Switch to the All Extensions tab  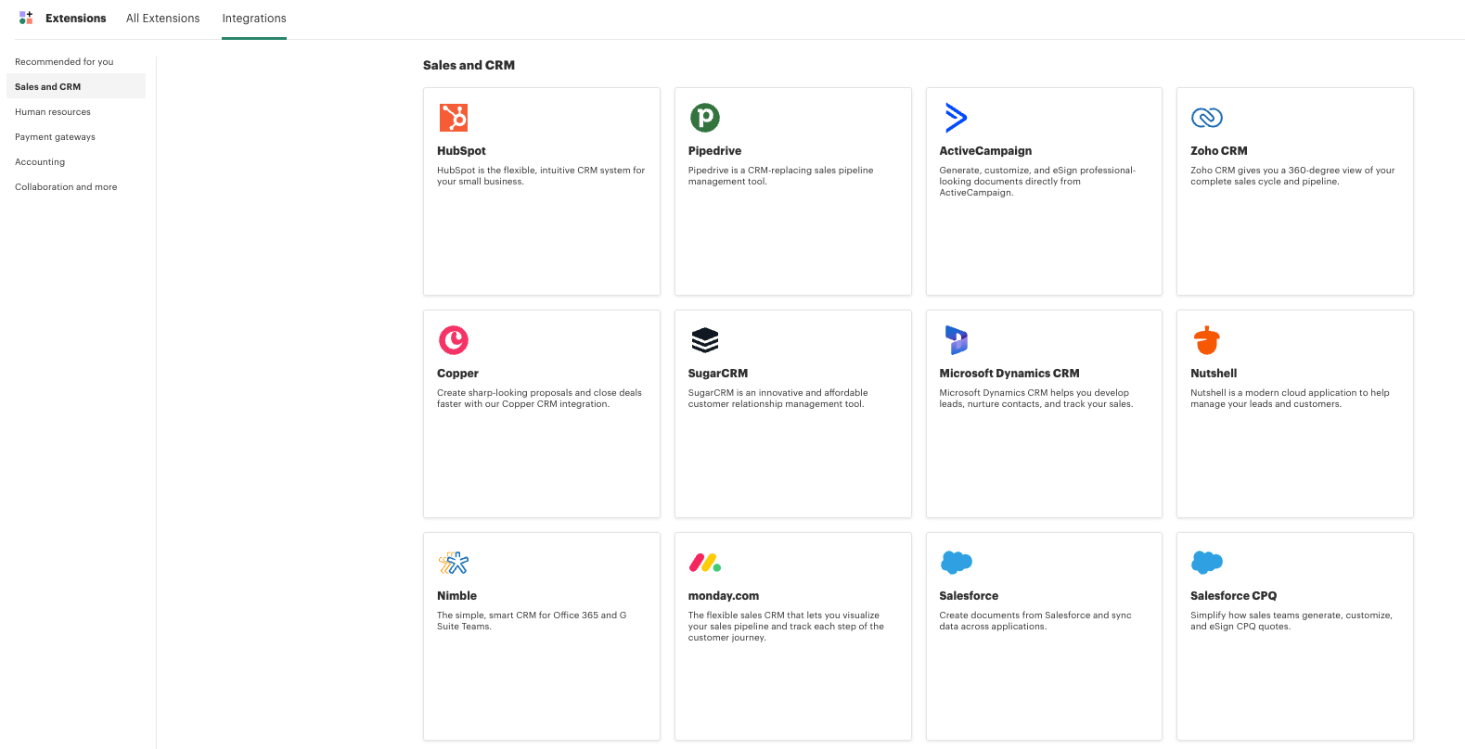coord(162,19)
